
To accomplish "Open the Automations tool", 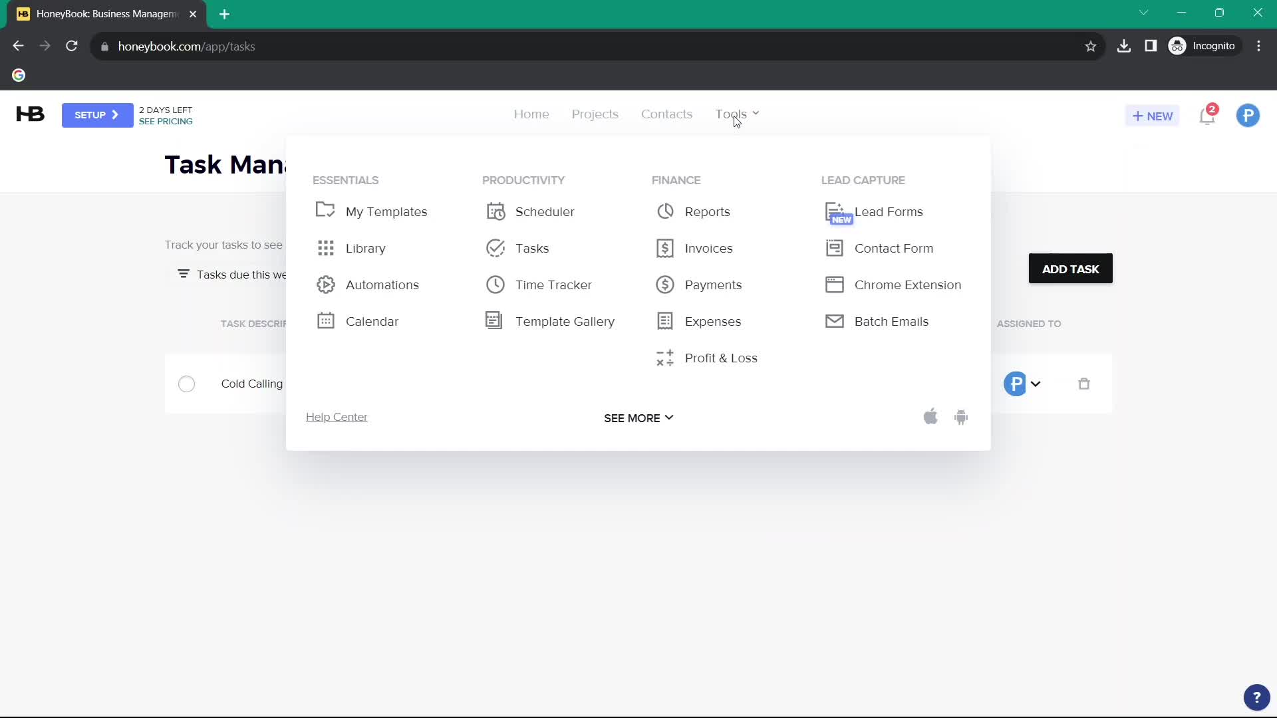I will [382, 284].
